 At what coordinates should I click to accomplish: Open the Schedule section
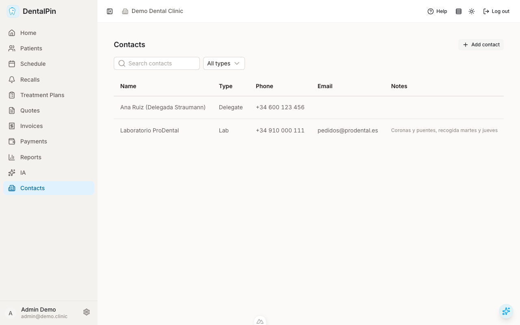click(x=49, y=64)
